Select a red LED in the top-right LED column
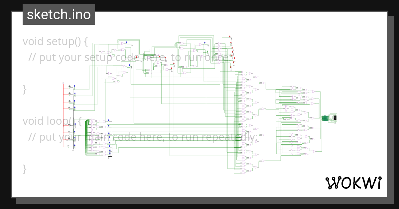This screenshot has height=209, width=399. coord(230,36)
